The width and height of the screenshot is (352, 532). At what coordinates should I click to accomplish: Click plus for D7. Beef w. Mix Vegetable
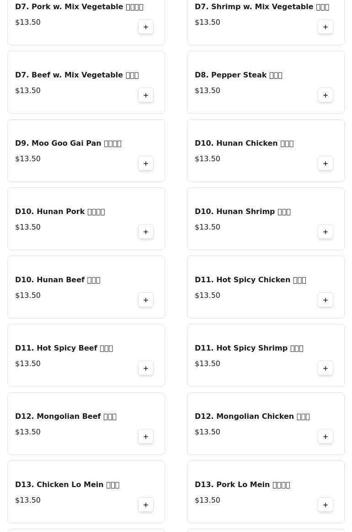coord(146,95)
